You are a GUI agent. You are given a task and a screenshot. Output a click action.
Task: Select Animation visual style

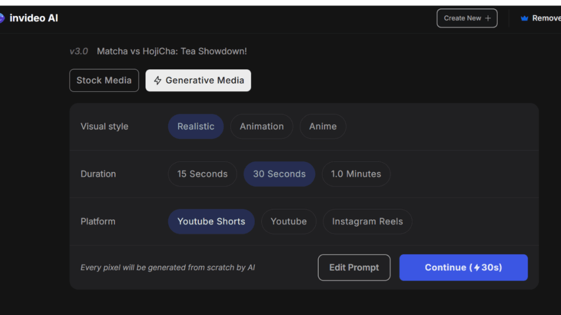tap(261, 126)
